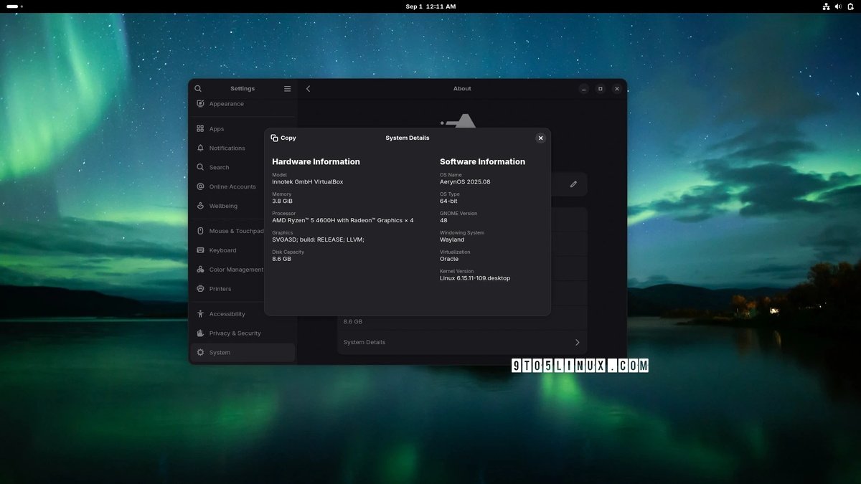Open the clock and calendar in top bar
Viewport: 861px width, 484px height.
pos(430,6)
